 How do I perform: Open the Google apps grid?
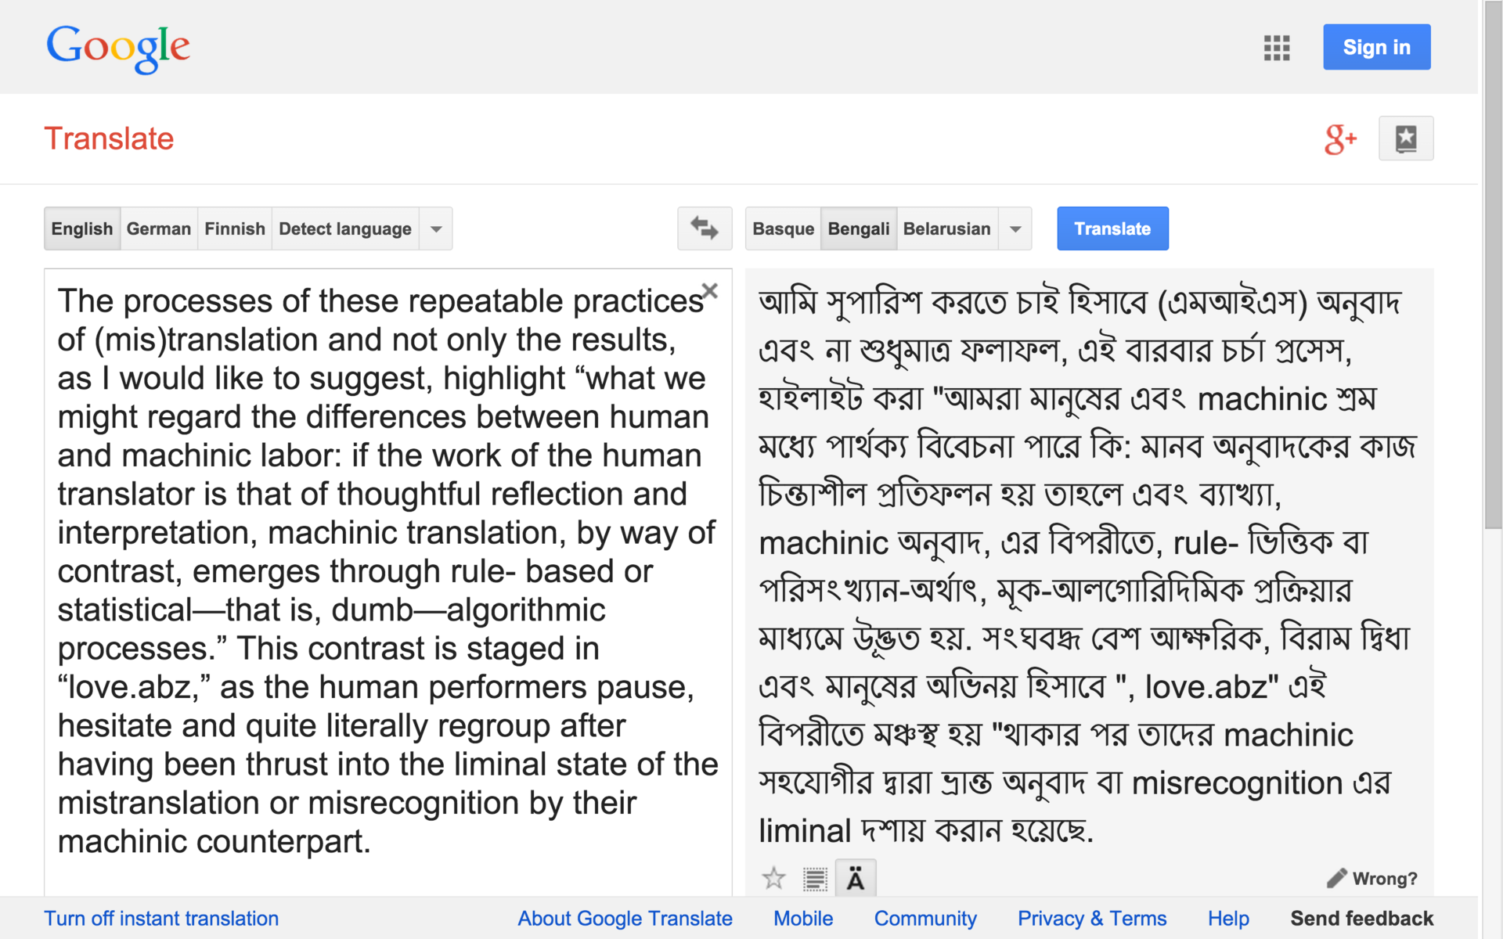(1276, 48)
